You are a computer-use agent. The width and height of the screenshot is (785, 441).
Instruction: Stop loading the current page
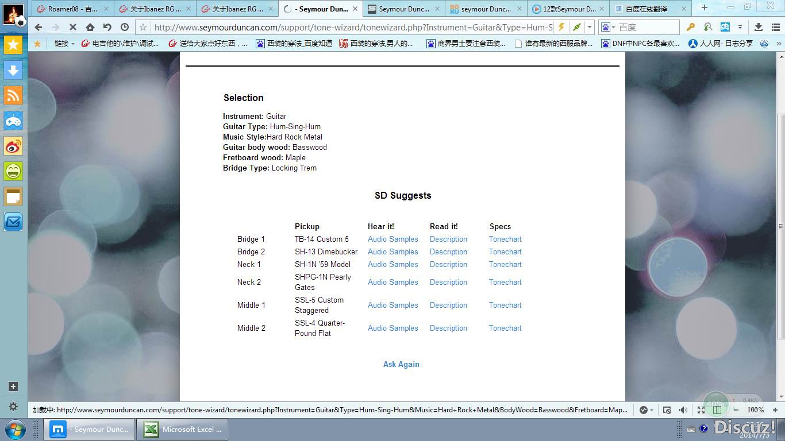(73, 27)
